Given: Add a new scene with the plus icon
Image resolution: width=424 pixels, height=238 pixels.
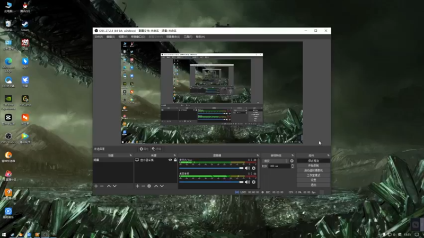Looking at the screenshot, I should (96, 186).
